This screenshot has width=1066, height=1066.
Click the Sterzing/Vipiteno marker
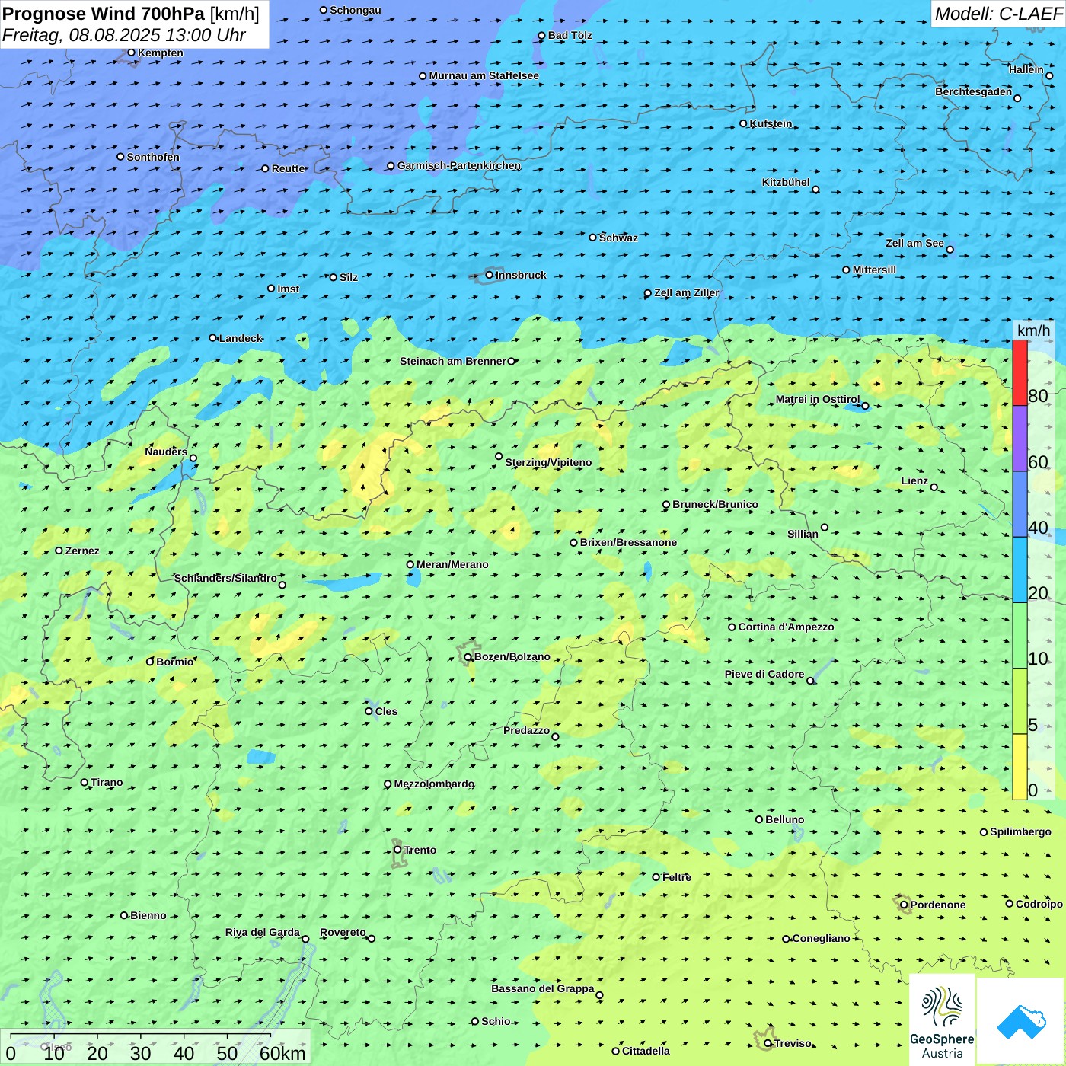[x=499, y=457]
